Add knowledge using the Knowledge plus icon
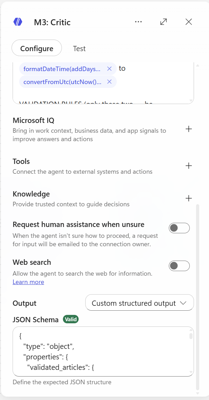The image size is (209, 400). [189, 198]
